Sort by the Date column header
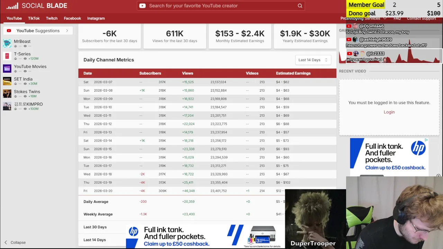Viewport: 443px width, 249px height. 88,73
